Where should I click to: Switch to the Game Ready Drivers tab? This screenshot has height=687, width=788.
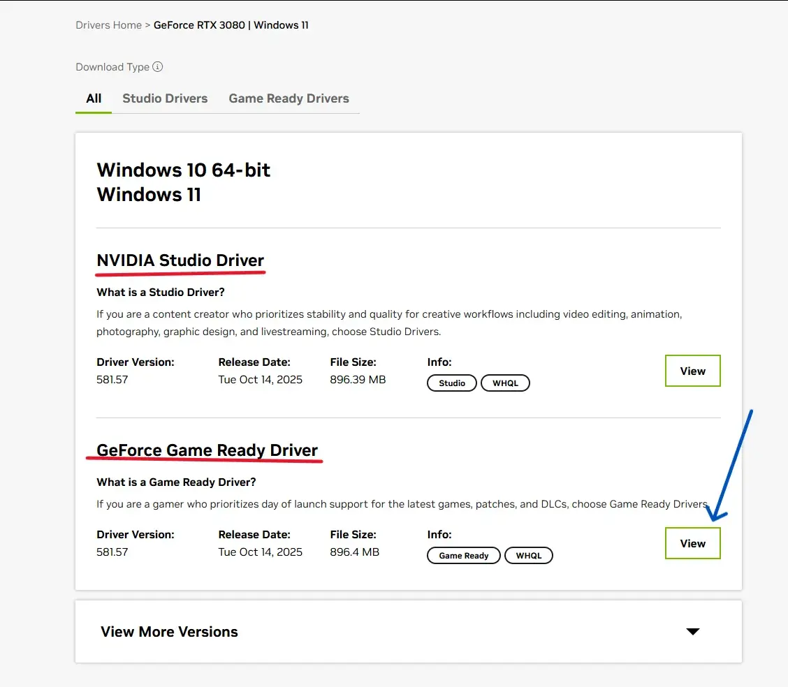289,98
